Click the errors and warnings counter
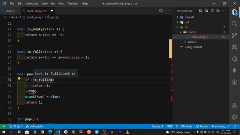This screenshot has width=240, height=135. tap(16, 126)
